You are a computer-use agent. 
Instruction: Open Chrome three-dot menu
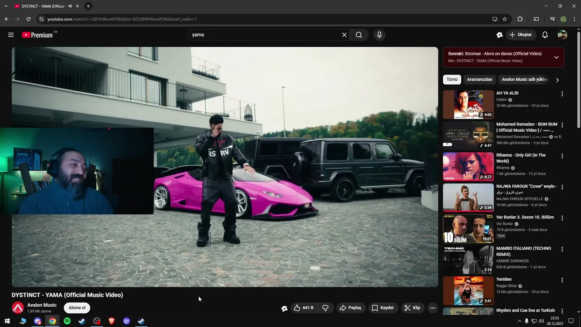(575, 19)
